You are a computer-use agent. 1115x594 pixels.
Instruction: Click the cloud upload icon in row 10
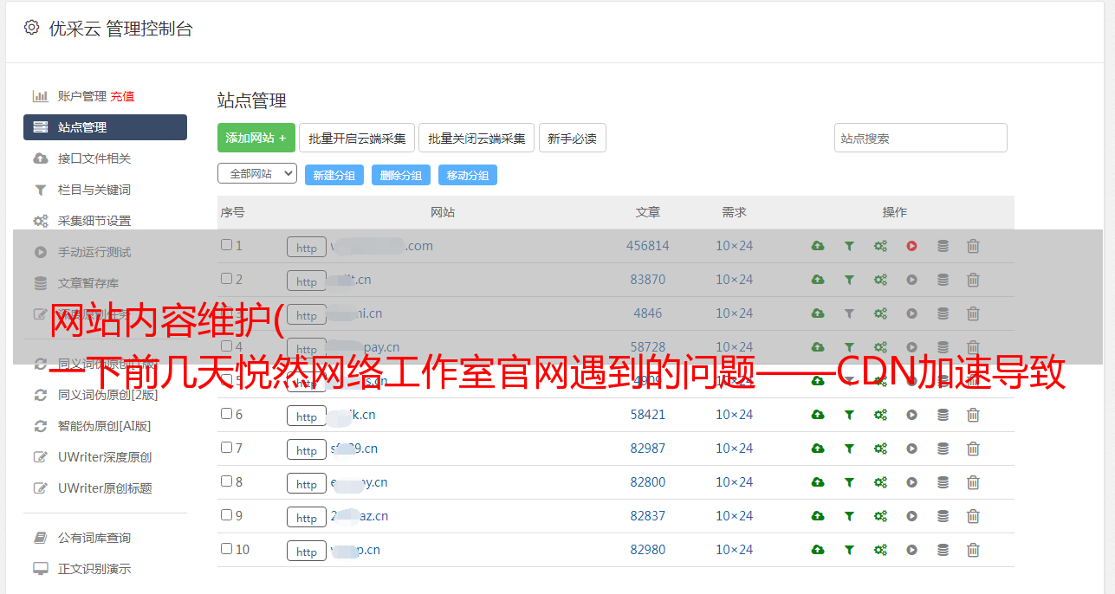click(x=818, y=550)
